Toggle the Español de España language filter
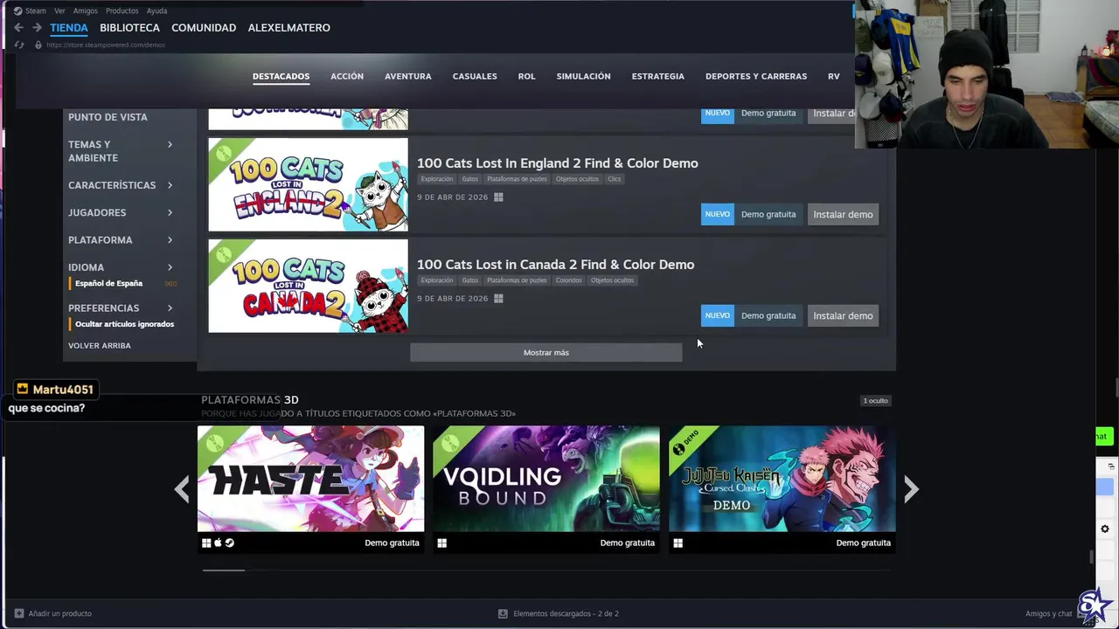 (x=108, y=283)
